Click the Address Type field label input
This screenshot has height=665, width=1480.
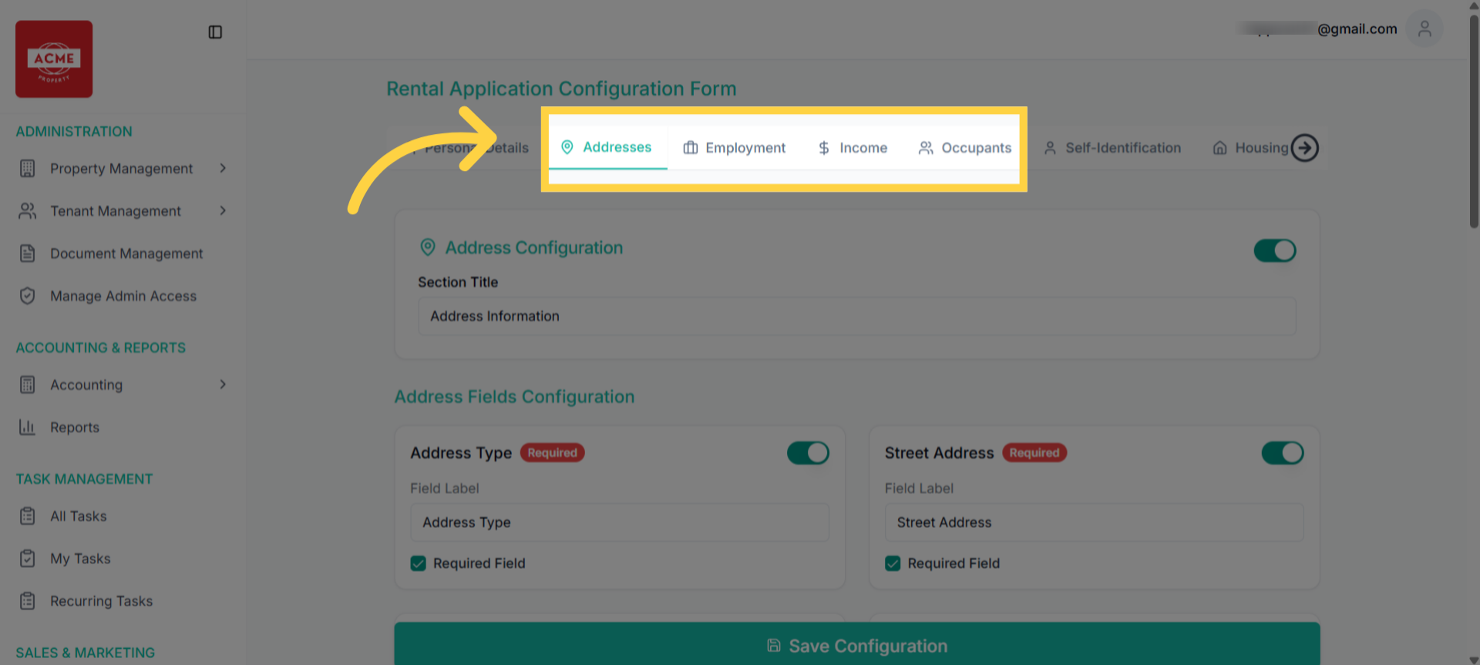[x=620, y=522]
